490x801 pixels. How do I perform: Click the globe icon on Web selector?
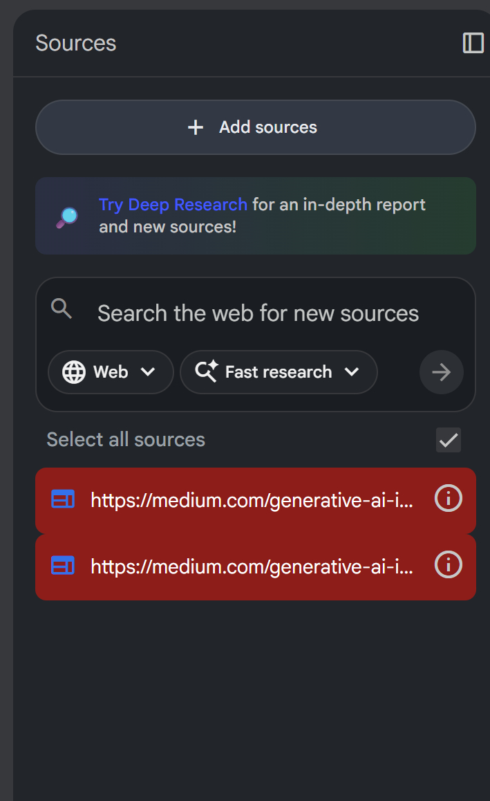[74, 372]
